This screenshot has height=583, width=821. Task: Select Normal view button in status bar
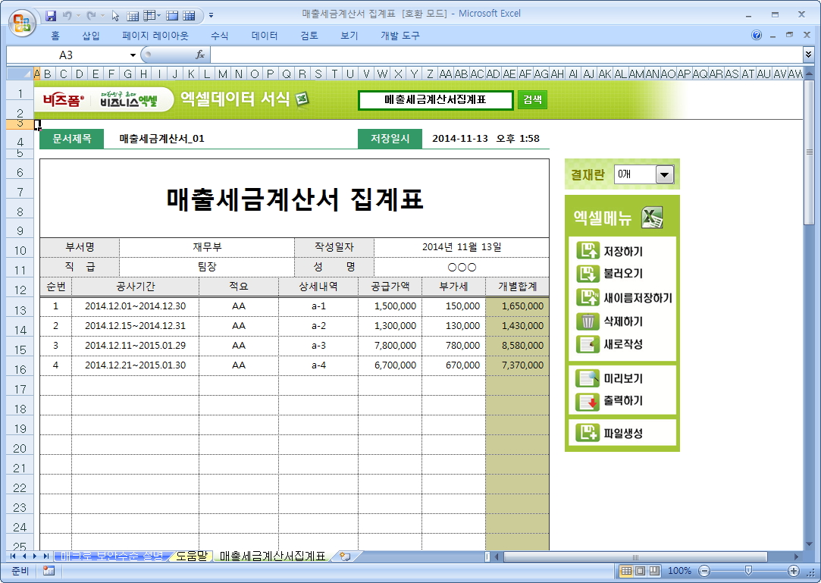tap(627, 571)
